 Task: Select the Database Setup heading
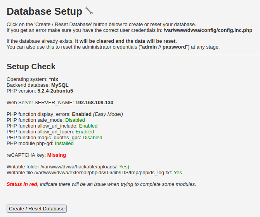45,11
